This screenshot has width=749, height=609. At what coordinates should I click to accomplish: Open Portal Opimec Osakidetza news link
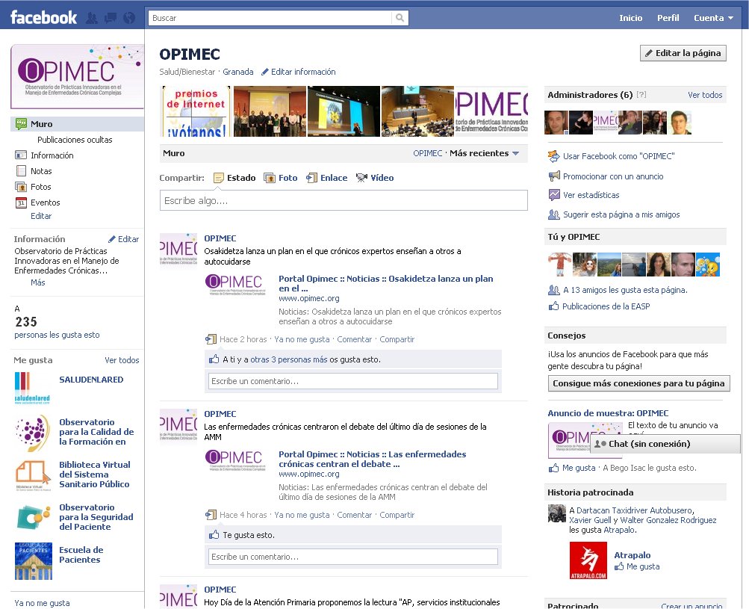click(385, 283)
